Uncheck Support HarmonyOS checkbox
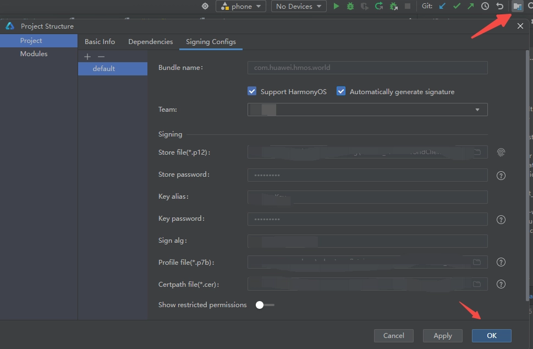533x349 pixels. pyautogui.click(x=252, y=91)
